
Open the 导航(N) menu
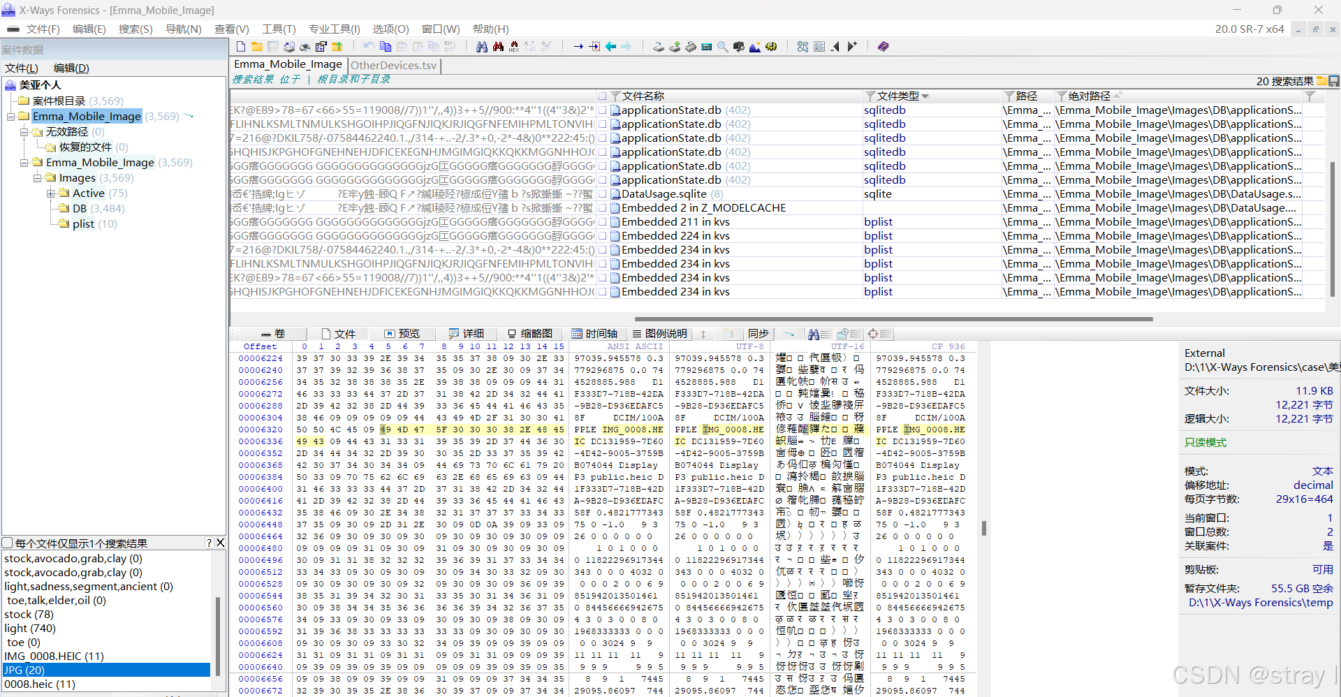184,29
